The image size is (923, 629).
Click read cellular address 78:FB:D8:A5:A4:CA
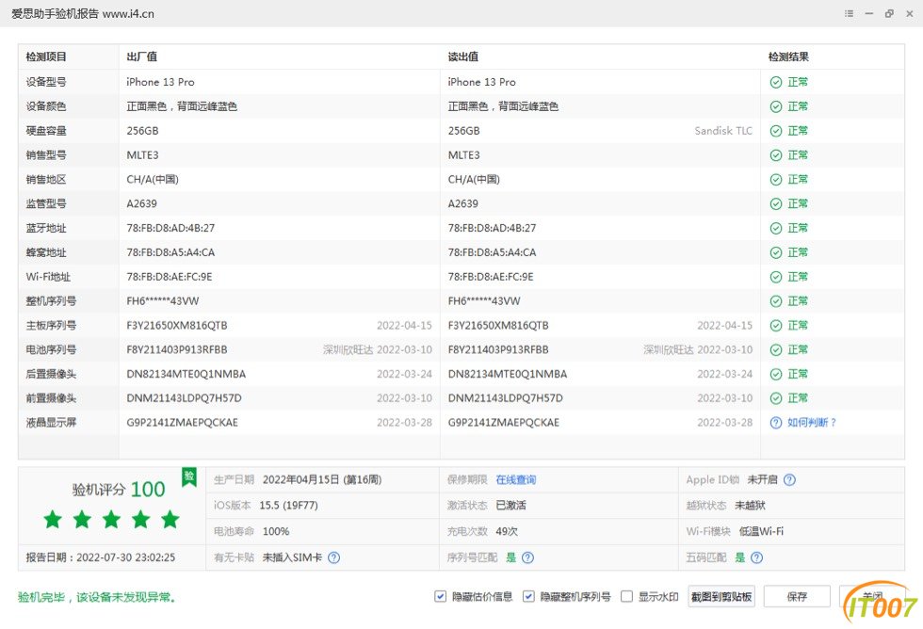(x=492, y=252)
